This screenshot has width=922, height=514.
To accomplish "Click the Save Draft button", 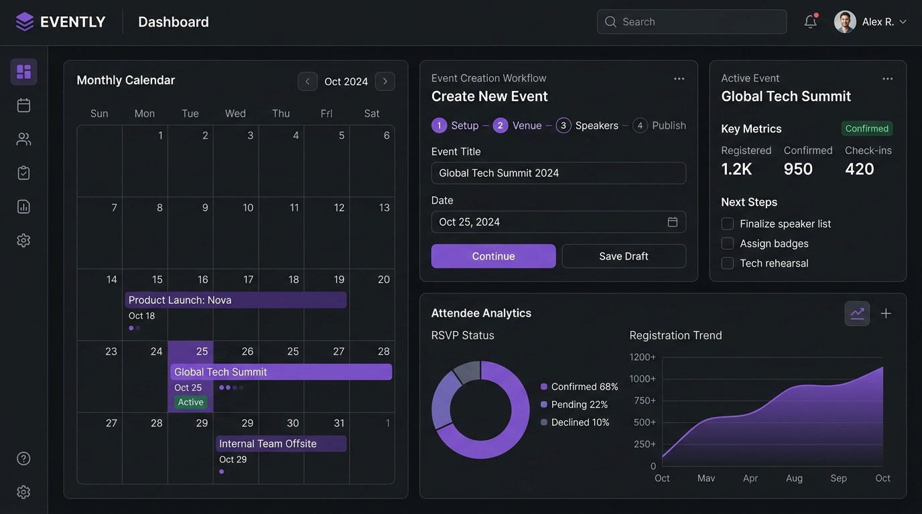I will (x=624, y=256).
